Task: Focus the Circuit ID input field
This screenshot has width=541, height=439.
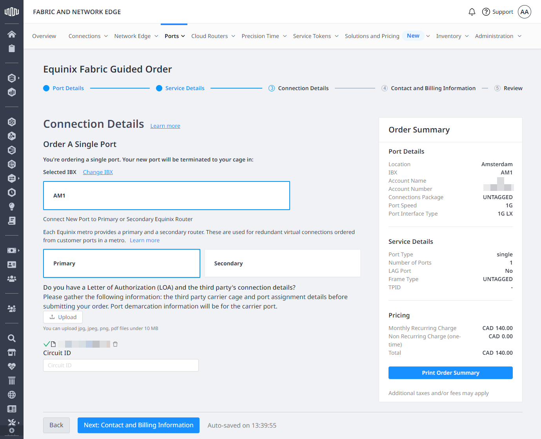Action: point(121,365)
